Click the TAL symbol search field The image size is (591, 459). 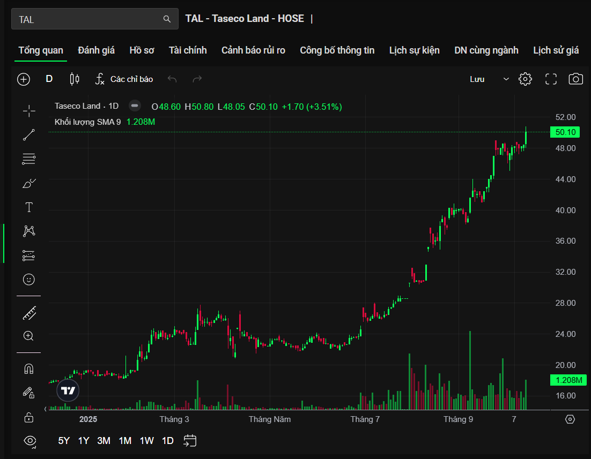88,19
